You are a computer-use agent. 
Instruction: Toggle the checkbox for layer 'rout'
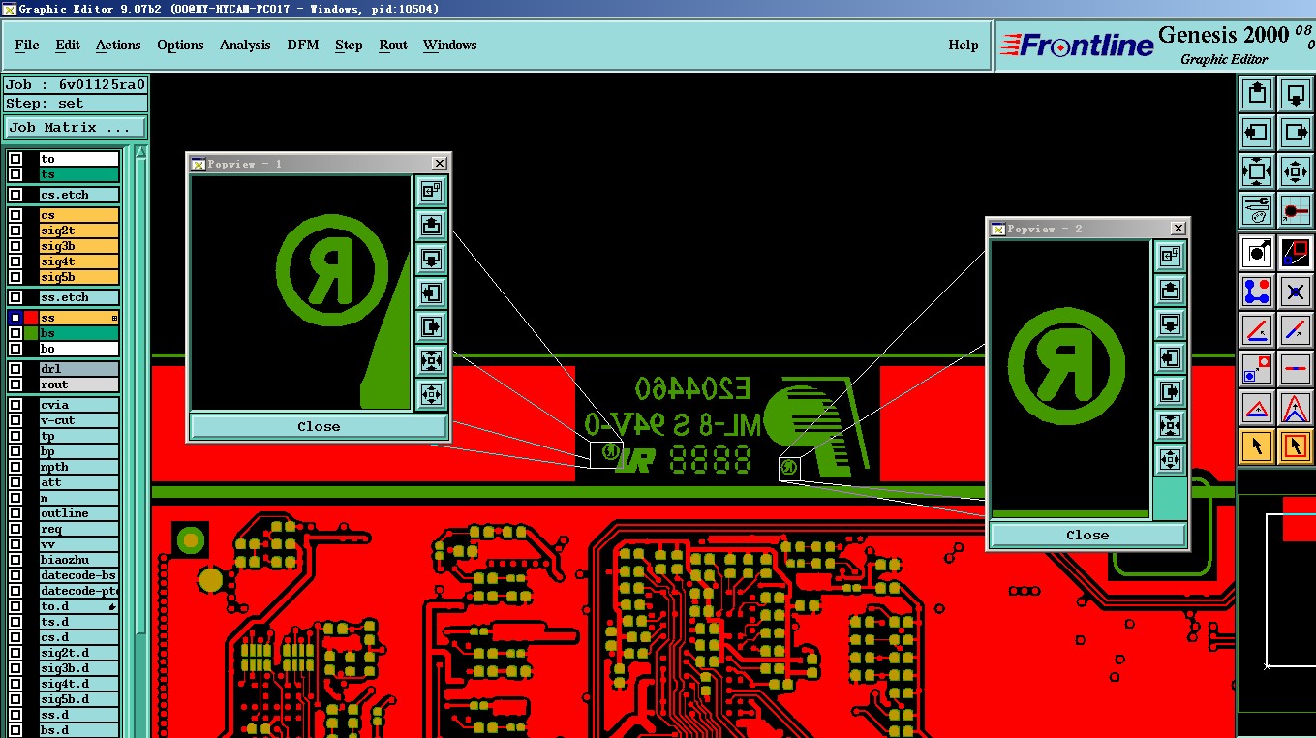(15, 384)
